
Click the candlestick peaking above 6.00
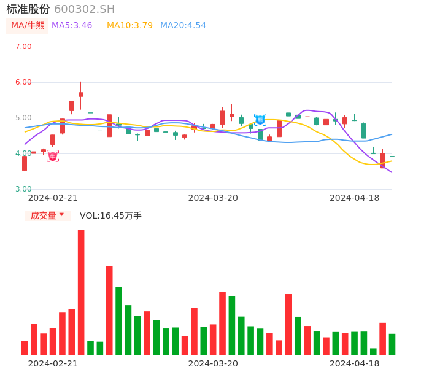(x=81, y=94)
